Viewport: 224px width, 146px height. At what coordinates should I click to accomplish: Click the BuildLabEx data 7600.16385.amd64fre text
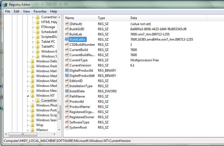tap(161, 39)
